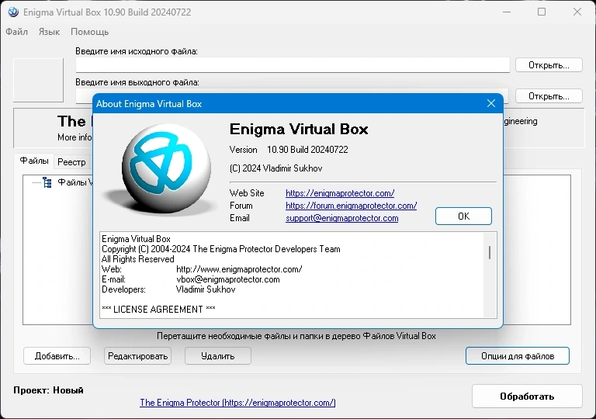
Task: Click the 'Copyright (C) 2004-2024' line
Action: pos(221,249)
